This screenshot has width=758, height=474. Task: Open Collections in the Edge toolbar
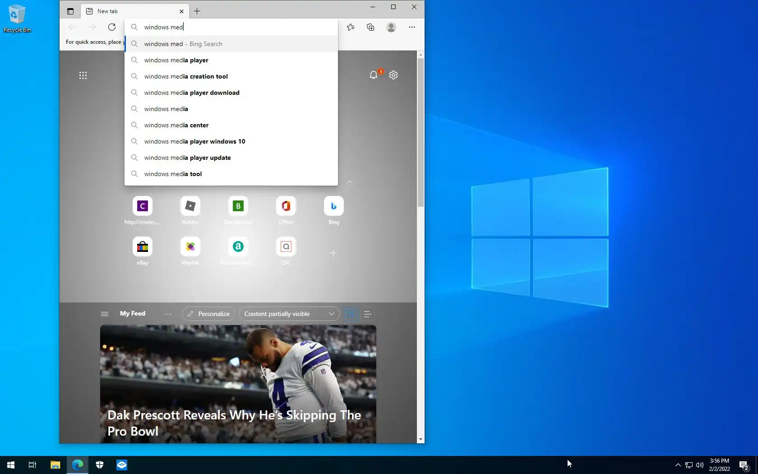370,27
